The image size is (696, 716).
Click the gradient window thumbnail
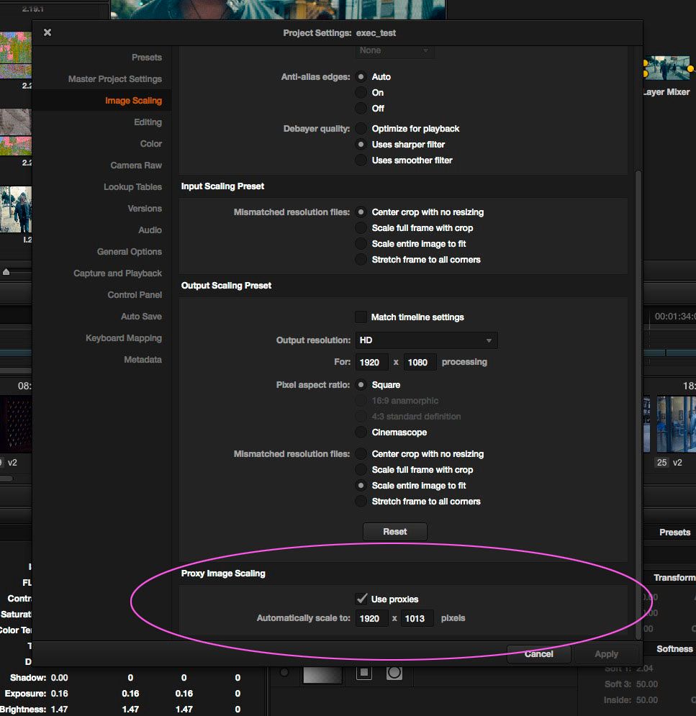[322, 674]
